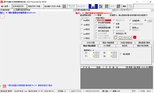Toggle checkbox next to 禁播资讯 at bottom left
Viewport: 154px width, 93px height.
pyautogui.click(x=1, y=86)
